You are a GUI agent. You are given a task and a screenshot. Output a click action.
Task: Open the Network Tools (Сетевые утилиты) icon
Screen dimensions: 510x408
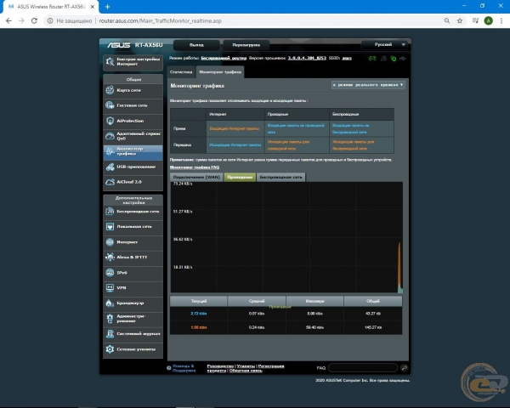[110, 349]
